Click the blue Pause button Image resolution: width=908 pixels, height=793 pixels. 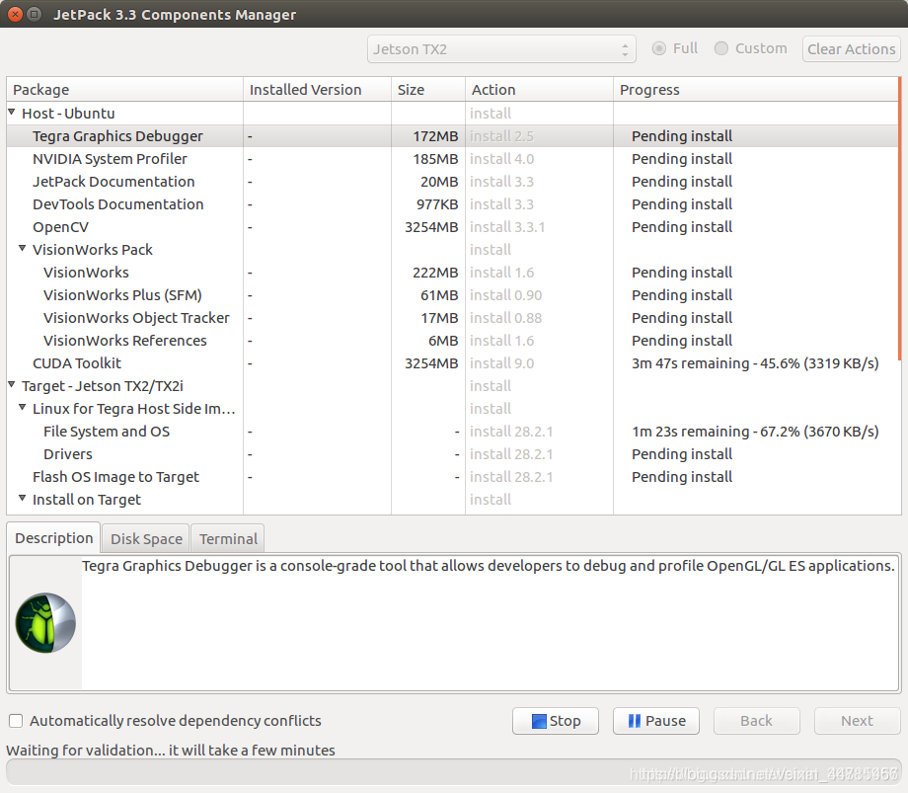pyautogui.click(x=656, y=721)
